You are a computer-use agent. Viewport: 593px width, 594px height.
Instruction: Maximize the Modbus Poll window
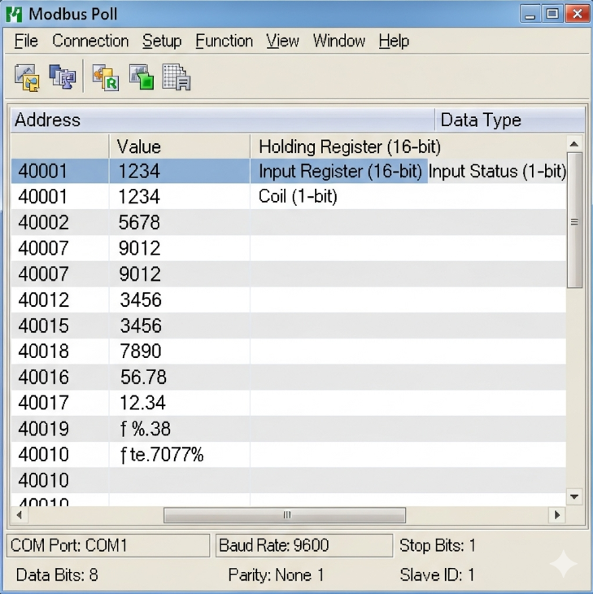pyautogui.click(x=552, y=14)
